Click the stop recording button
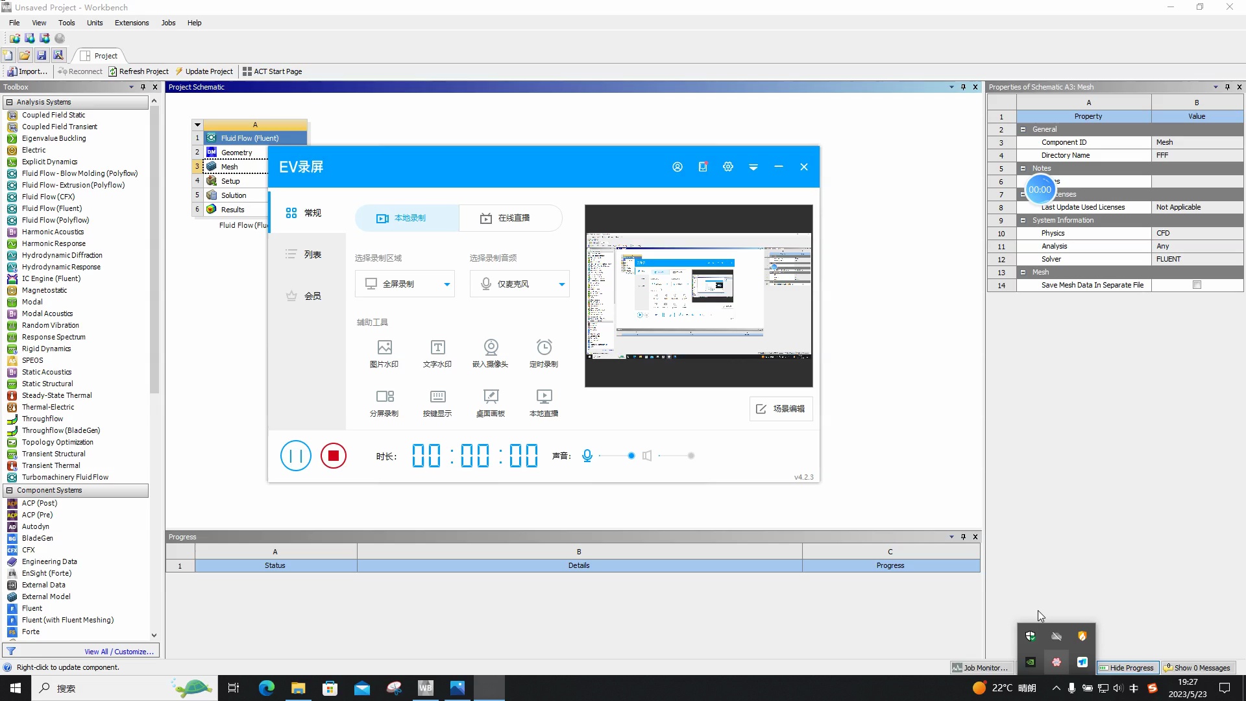1246x701 pixels. tap(333, 456)
